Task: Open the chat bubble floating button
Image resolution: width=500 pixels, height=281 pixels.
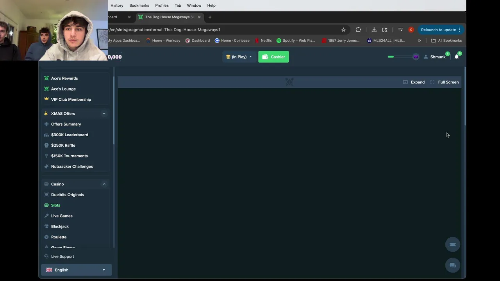Action: click(453, 265)
